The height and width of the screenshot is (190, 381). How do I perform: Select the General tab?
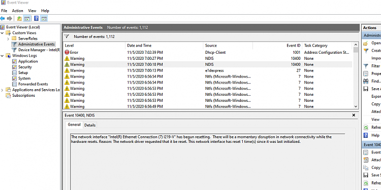(x=74, y=125)
